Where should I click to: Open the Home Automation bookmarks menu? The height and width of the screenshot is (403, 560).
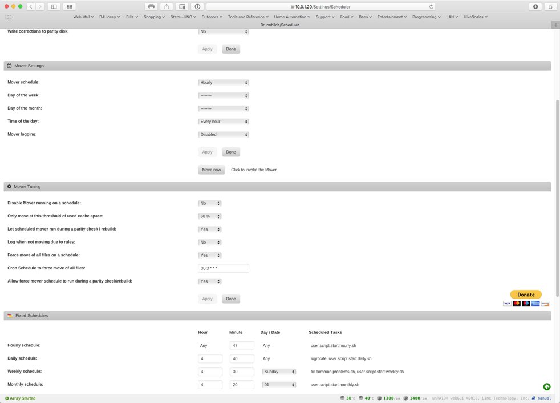tap(292, 17)
